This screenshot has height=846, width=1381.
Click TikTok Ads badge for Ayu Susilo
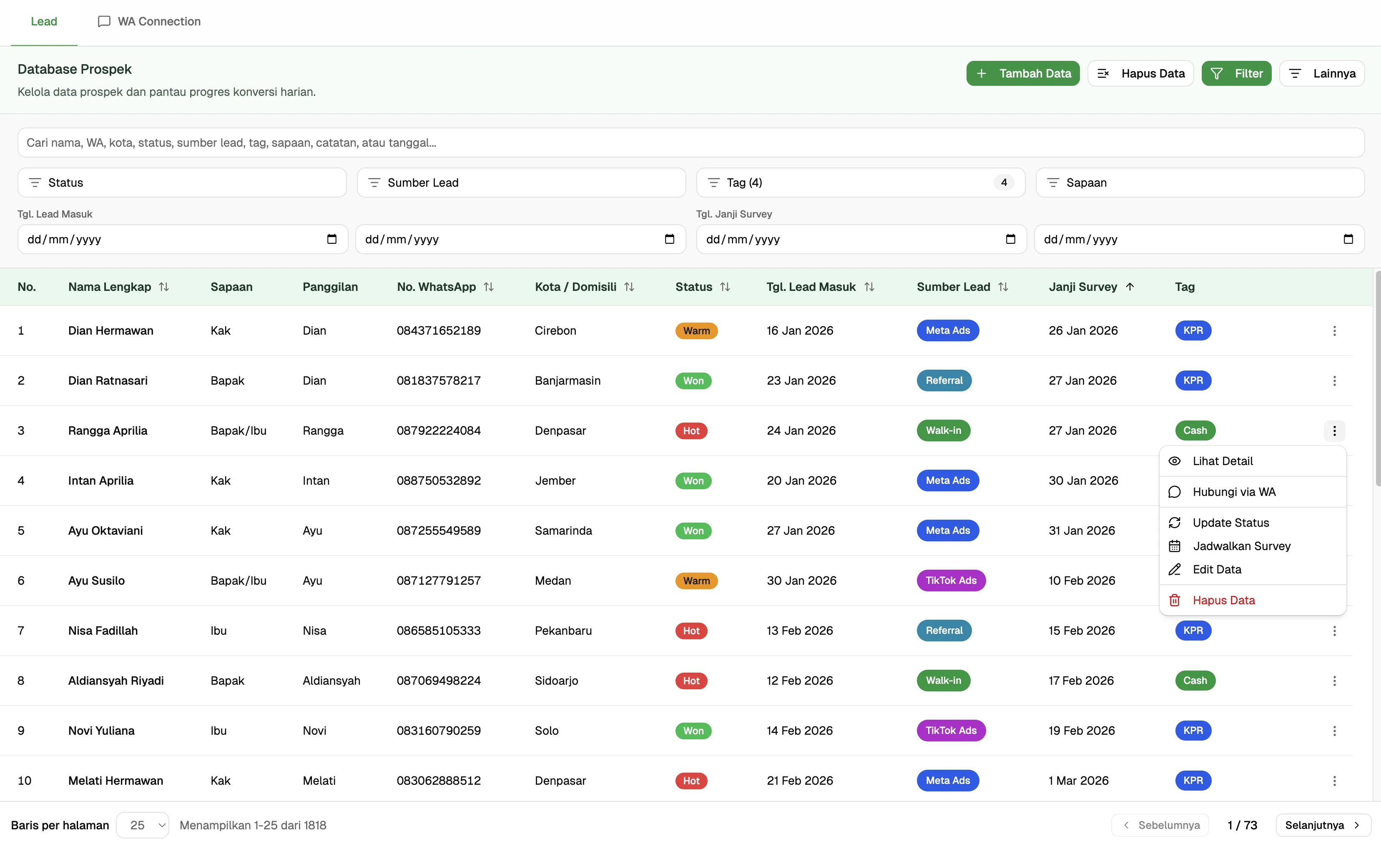tap(951, 581)
